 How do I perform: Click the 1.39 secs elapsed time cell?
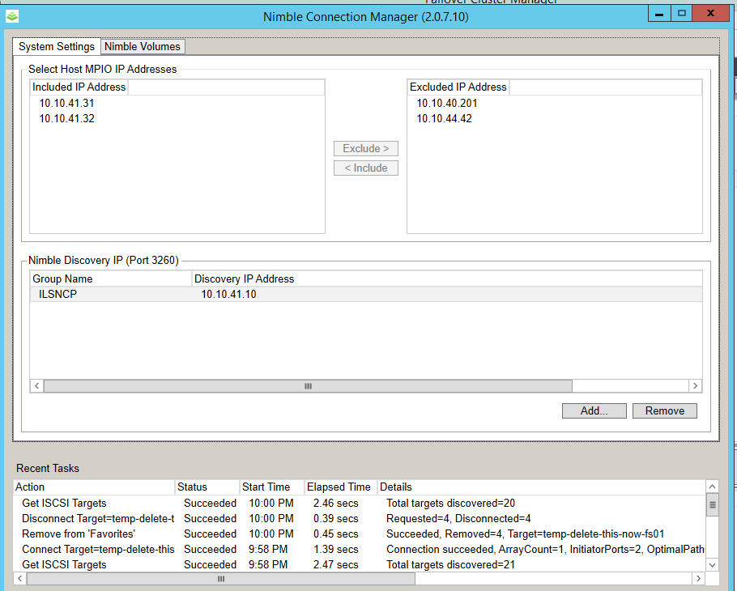tap(335, 549)
